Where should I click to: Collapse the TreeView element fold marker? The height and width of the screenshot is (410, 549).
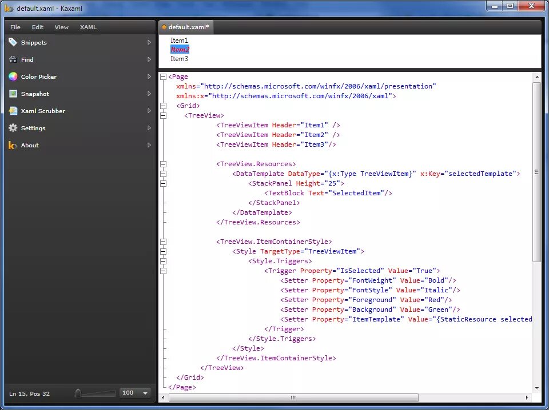163,116
